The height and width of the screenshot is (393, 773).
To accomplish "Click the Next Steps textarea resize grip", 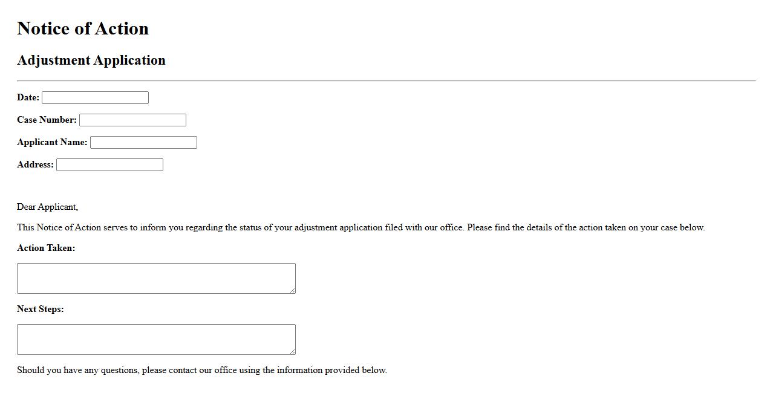I will (x=293, y=352).
